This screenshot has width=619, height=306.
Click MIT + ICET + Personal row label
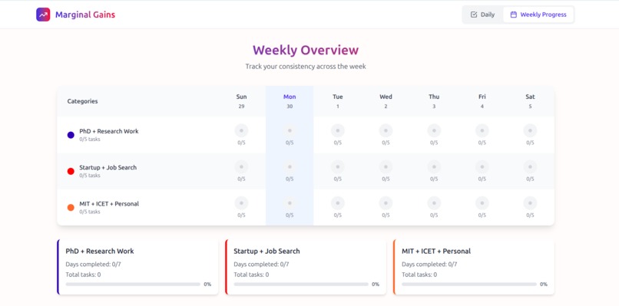[x=109, y=204]
